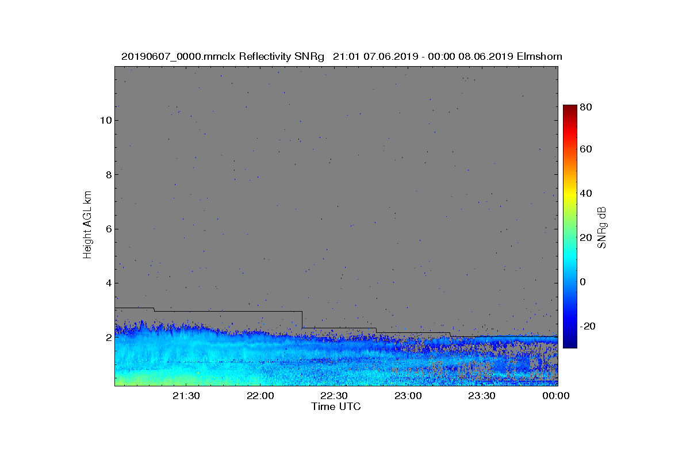This screenshot has height=460, width=690.
Task: Click the 00:00 time tick label
Action: [x=556, y=396]
